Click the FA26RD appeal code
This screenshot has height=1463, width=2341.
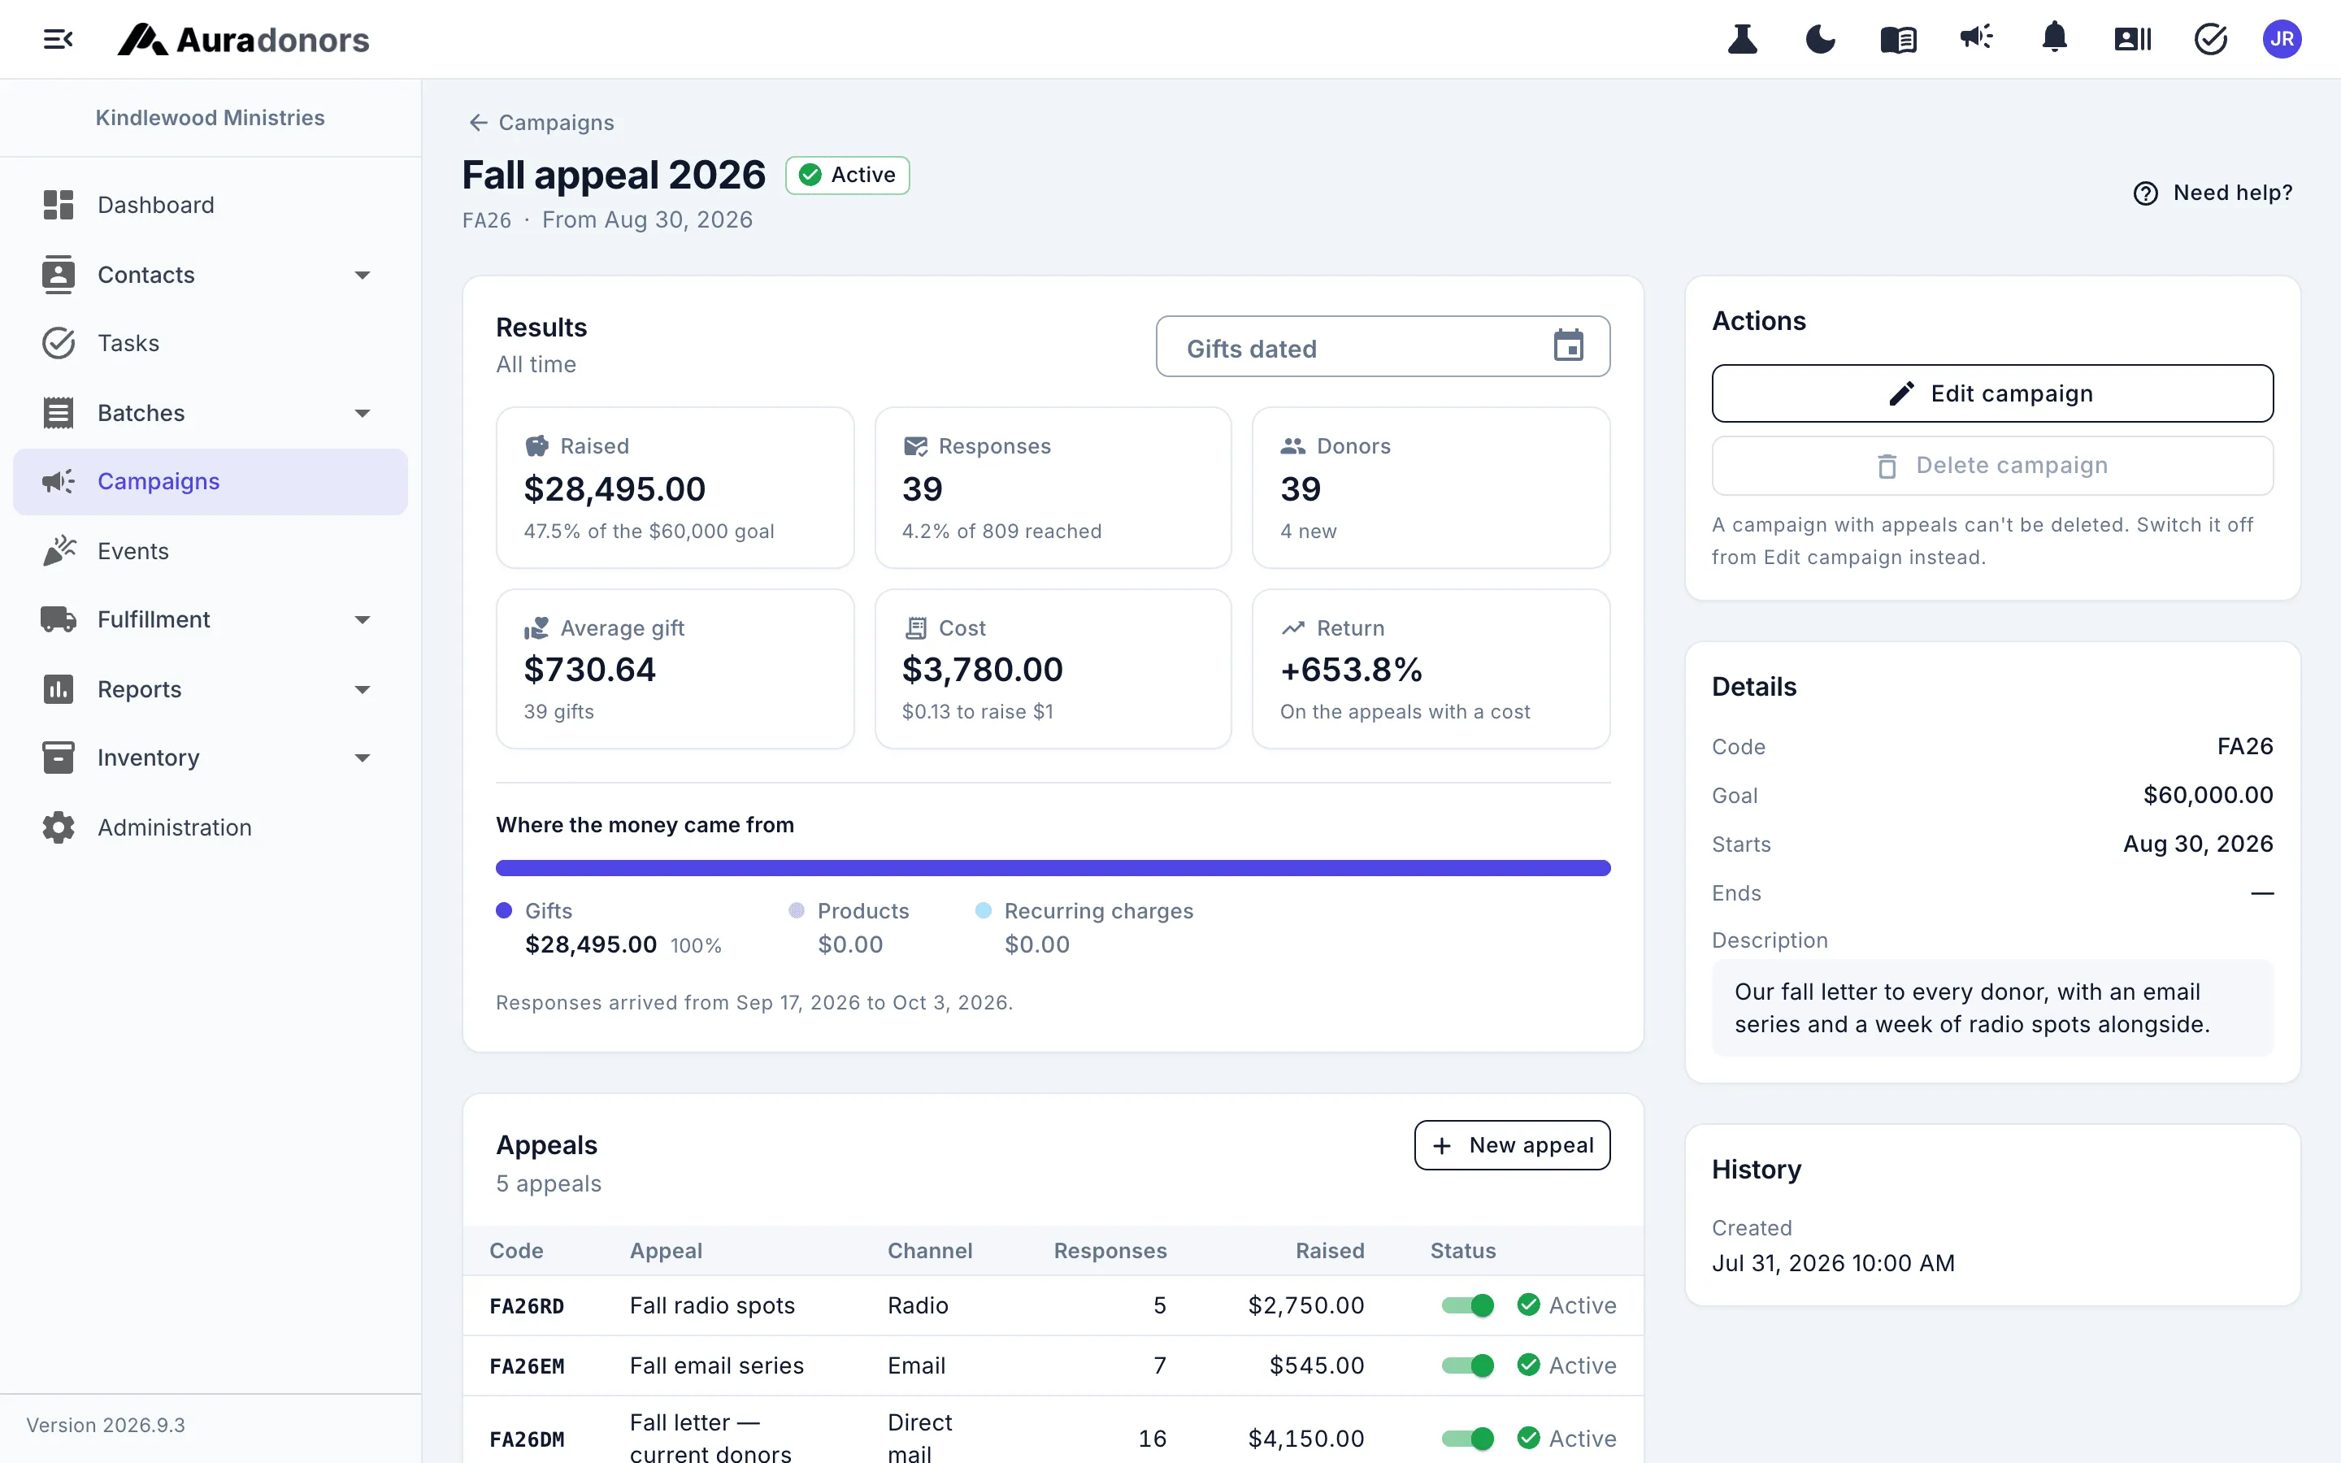coord(526,1306)
